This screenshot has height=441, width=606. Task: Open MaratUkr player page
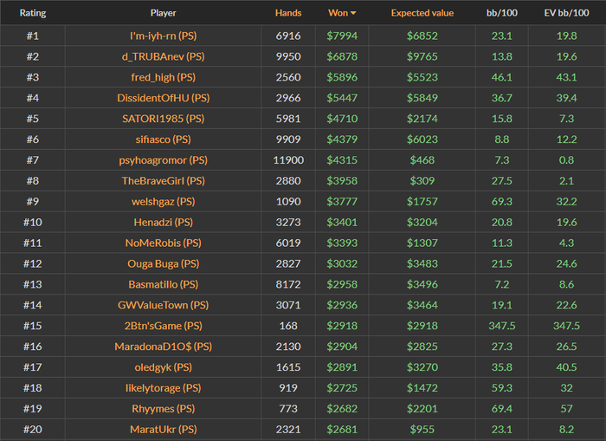coord(163,430)
